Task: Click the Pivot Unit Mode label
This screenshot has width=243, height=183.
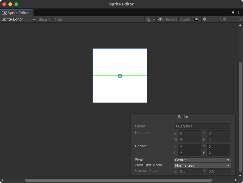Action: (x=148, y=165)
